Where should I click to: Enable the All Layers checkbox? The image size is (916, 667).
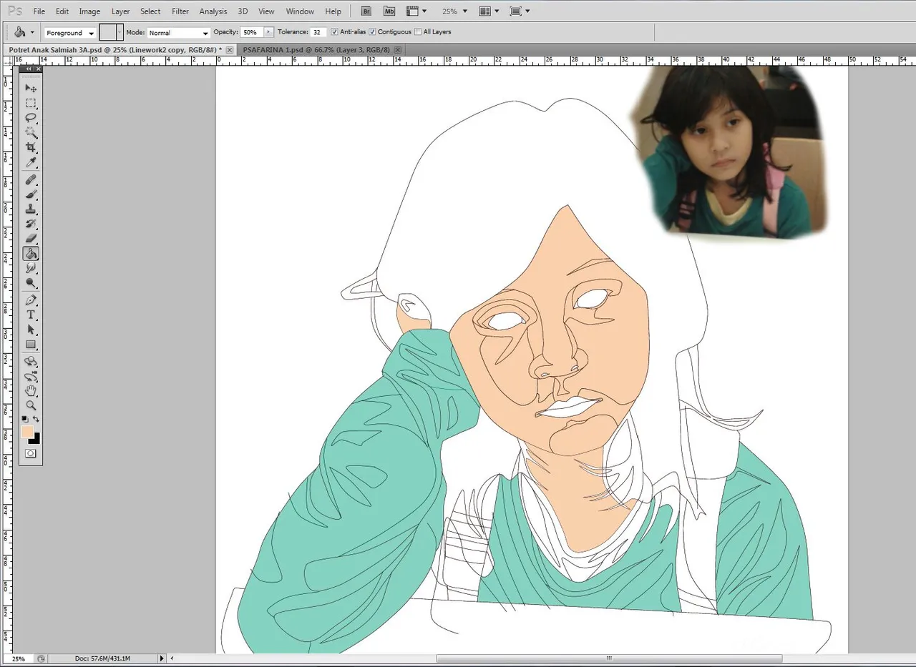pos(418,32)
